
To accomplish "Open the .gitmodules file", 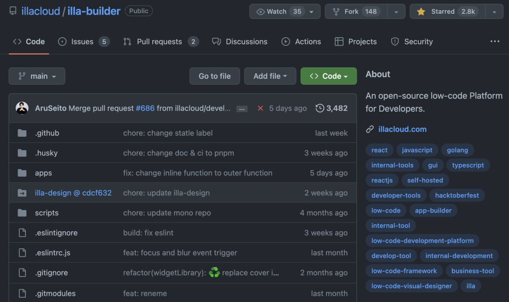I will pyautogui.click(x=55, y=293).
